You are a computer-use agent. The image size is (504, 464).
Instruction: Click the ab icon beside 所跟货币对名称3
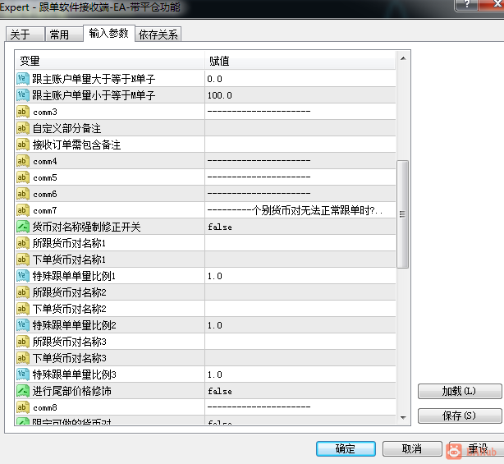(x=22, y=341)
